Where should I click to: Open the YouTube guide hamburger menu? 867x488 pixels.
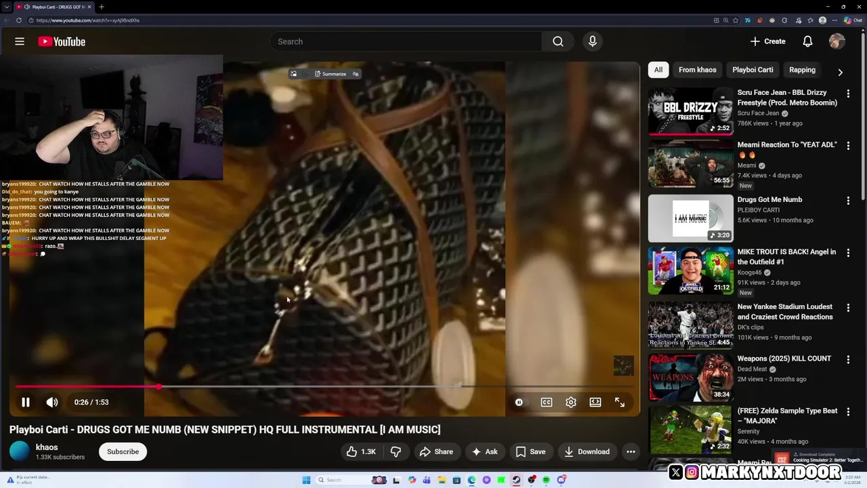(x=20, y=41)
